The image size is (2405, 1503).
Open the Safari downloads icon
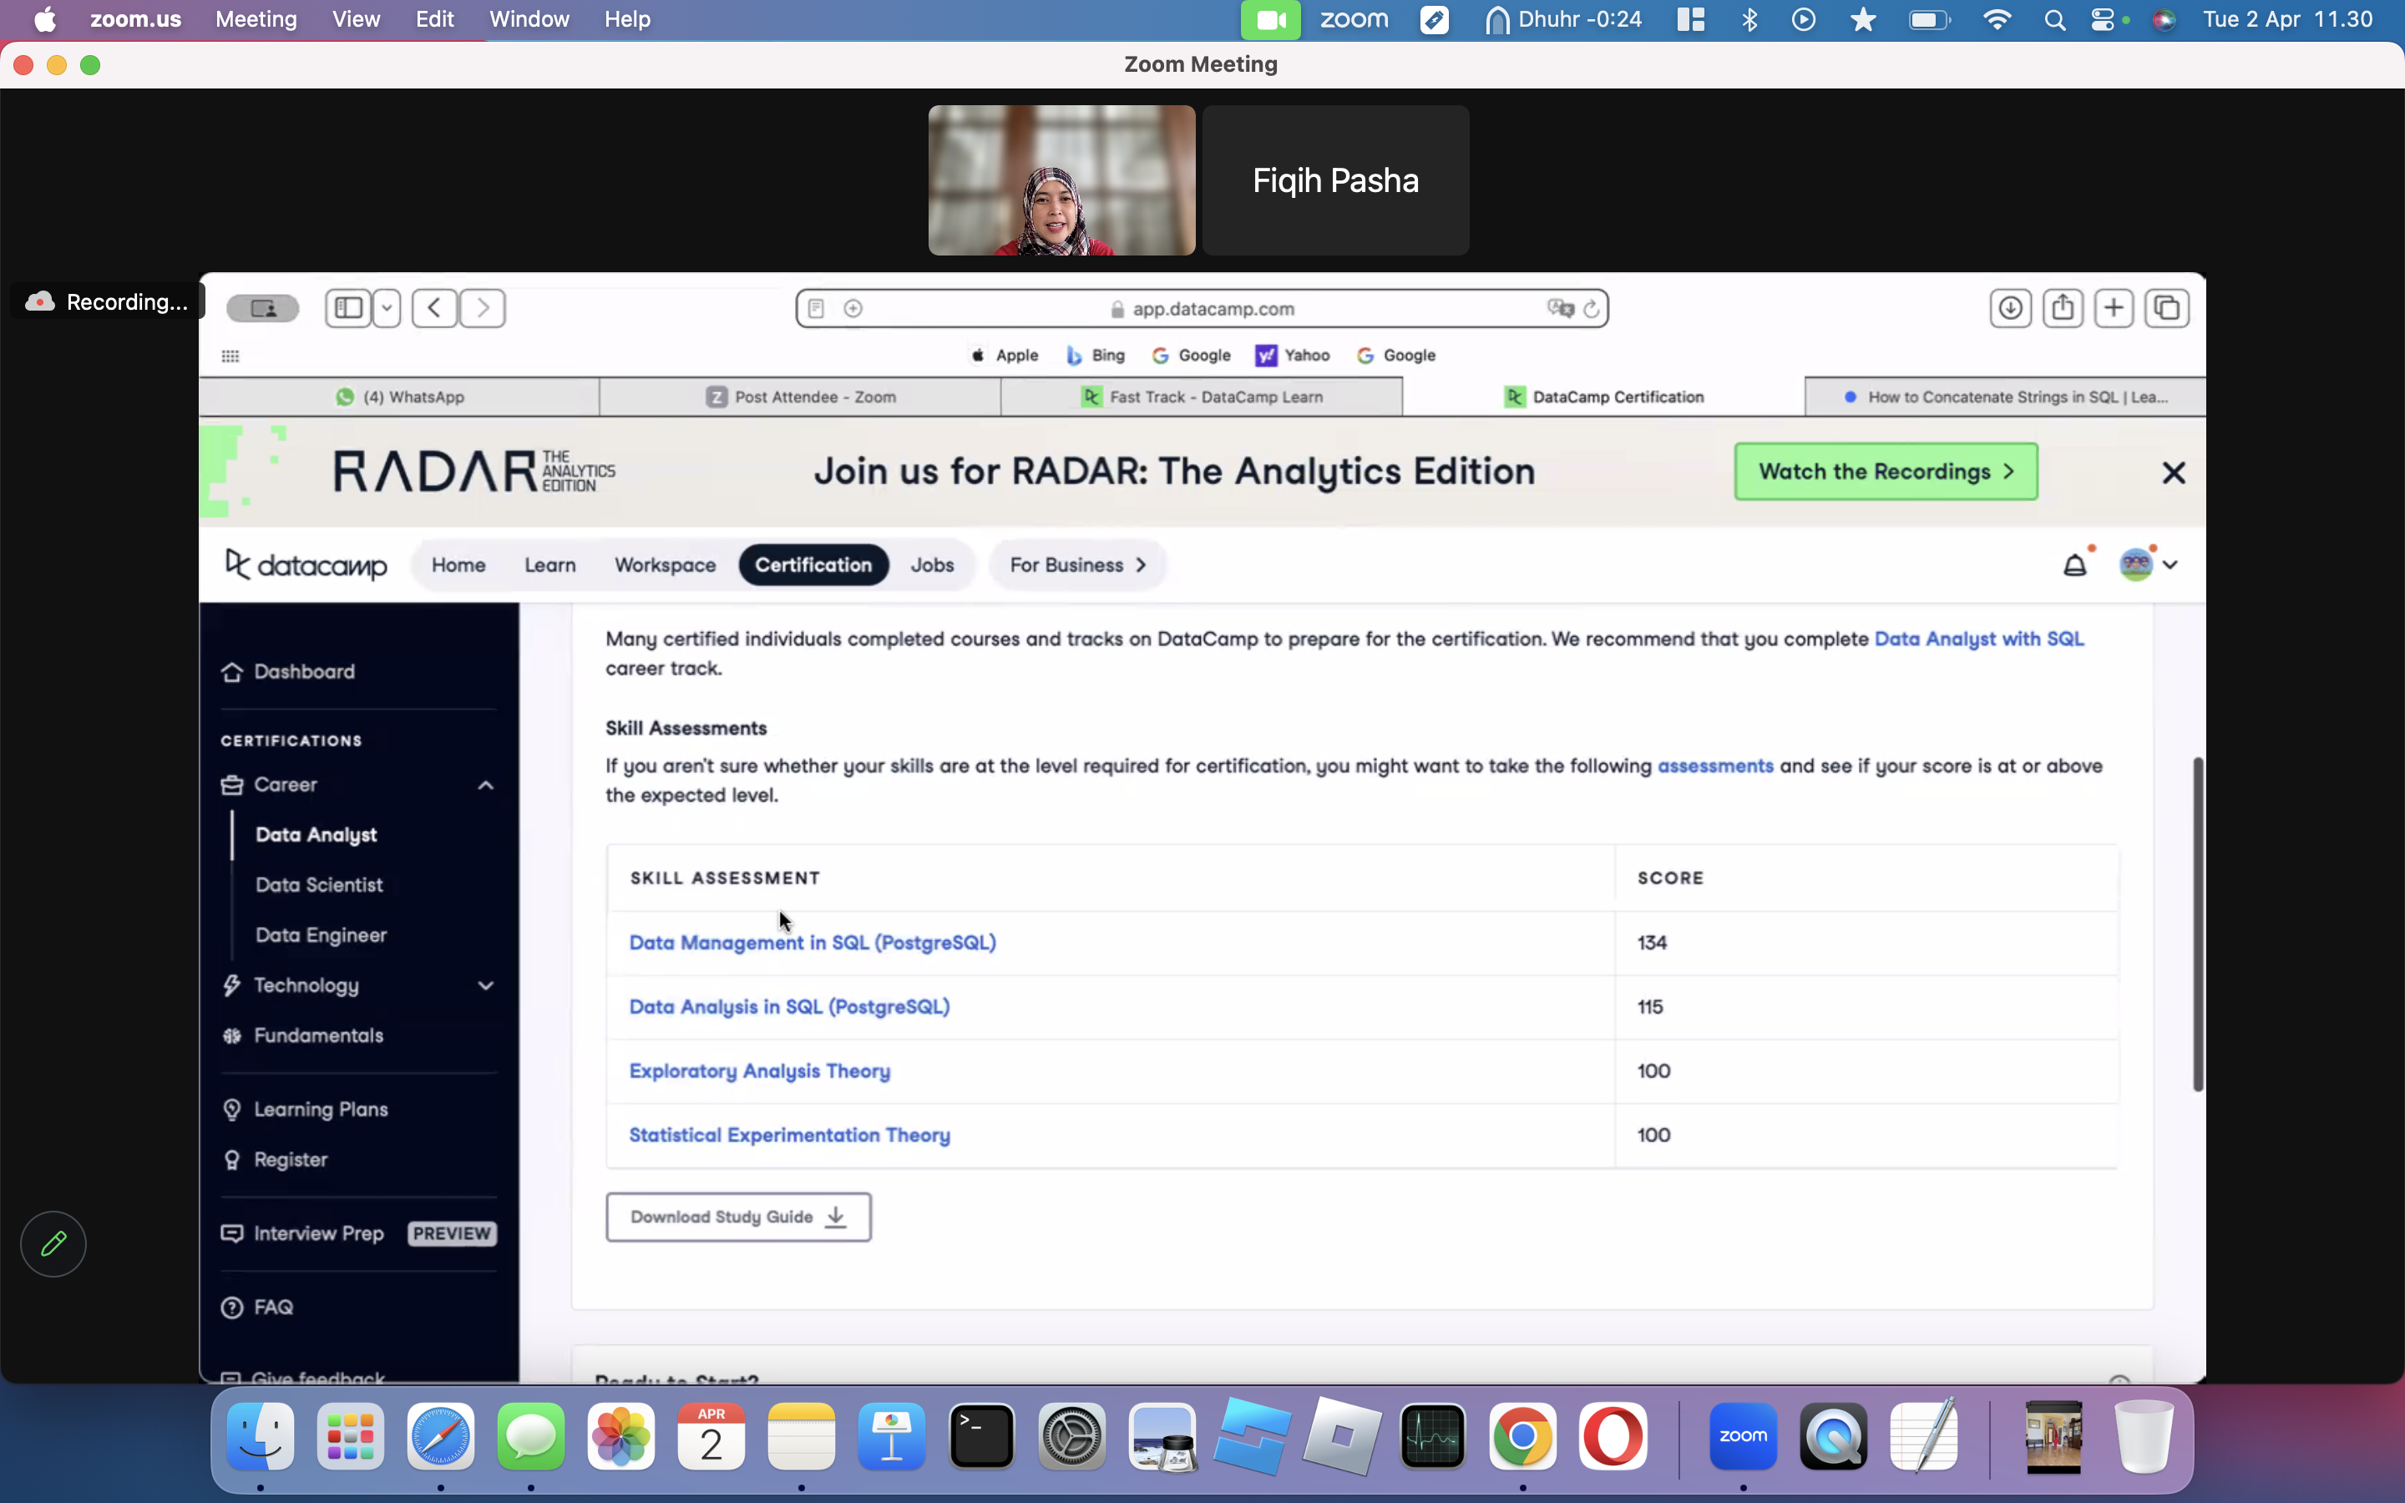[2009, 308]
